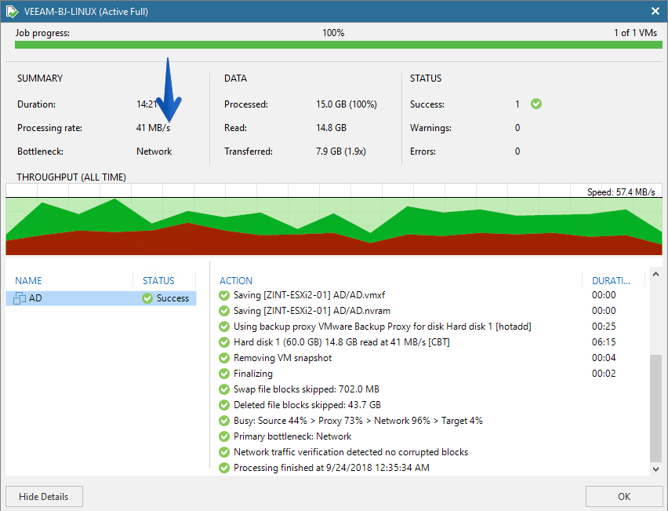
Task: Click the '100%' job progress label
Action: (333, 33)
